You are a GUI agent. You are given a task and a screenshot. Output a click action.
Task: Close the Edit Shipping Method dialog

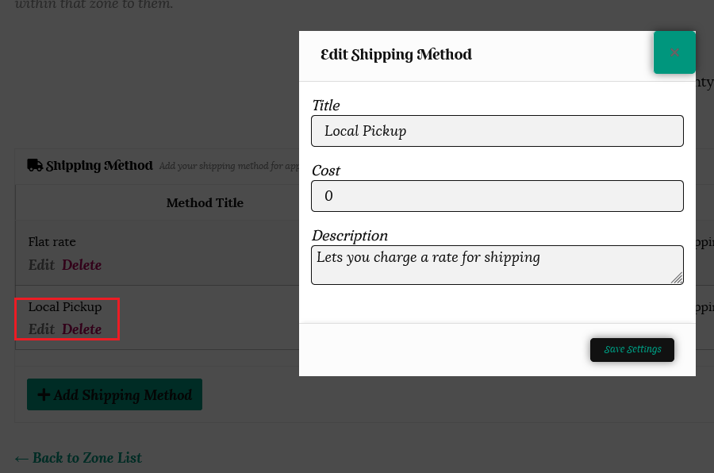(x=674, y=52)
